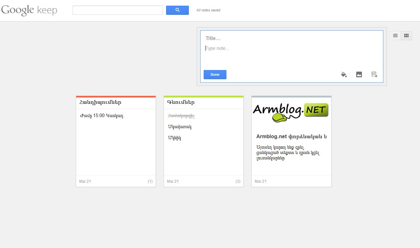This screenshot has width=420, height=248.
Task: Click the (3) count on Գնումներ note
Action: [x=238, y=181]
